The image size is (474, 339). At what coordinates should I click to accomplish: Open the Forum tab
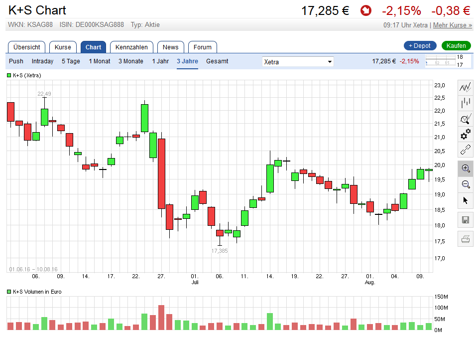pyautogui.click(x=202, y=47)
